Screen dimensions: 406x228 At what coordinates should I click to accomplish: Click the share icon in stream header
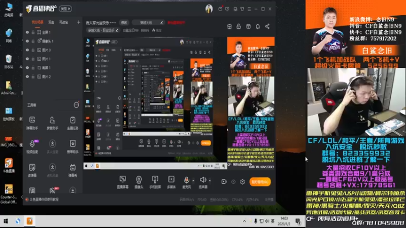pyautogui.click(x=267, y=26)
